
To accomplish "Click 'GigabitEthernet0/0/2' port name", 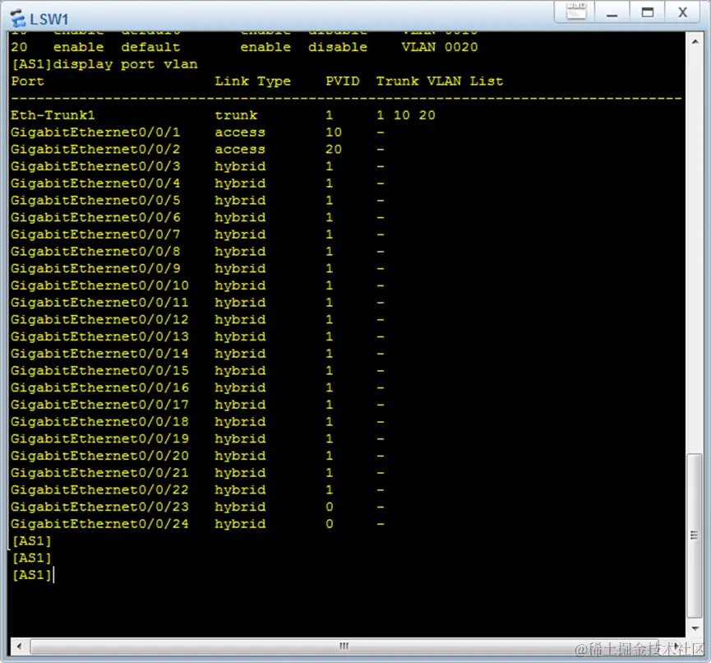I will coord(95,150).
